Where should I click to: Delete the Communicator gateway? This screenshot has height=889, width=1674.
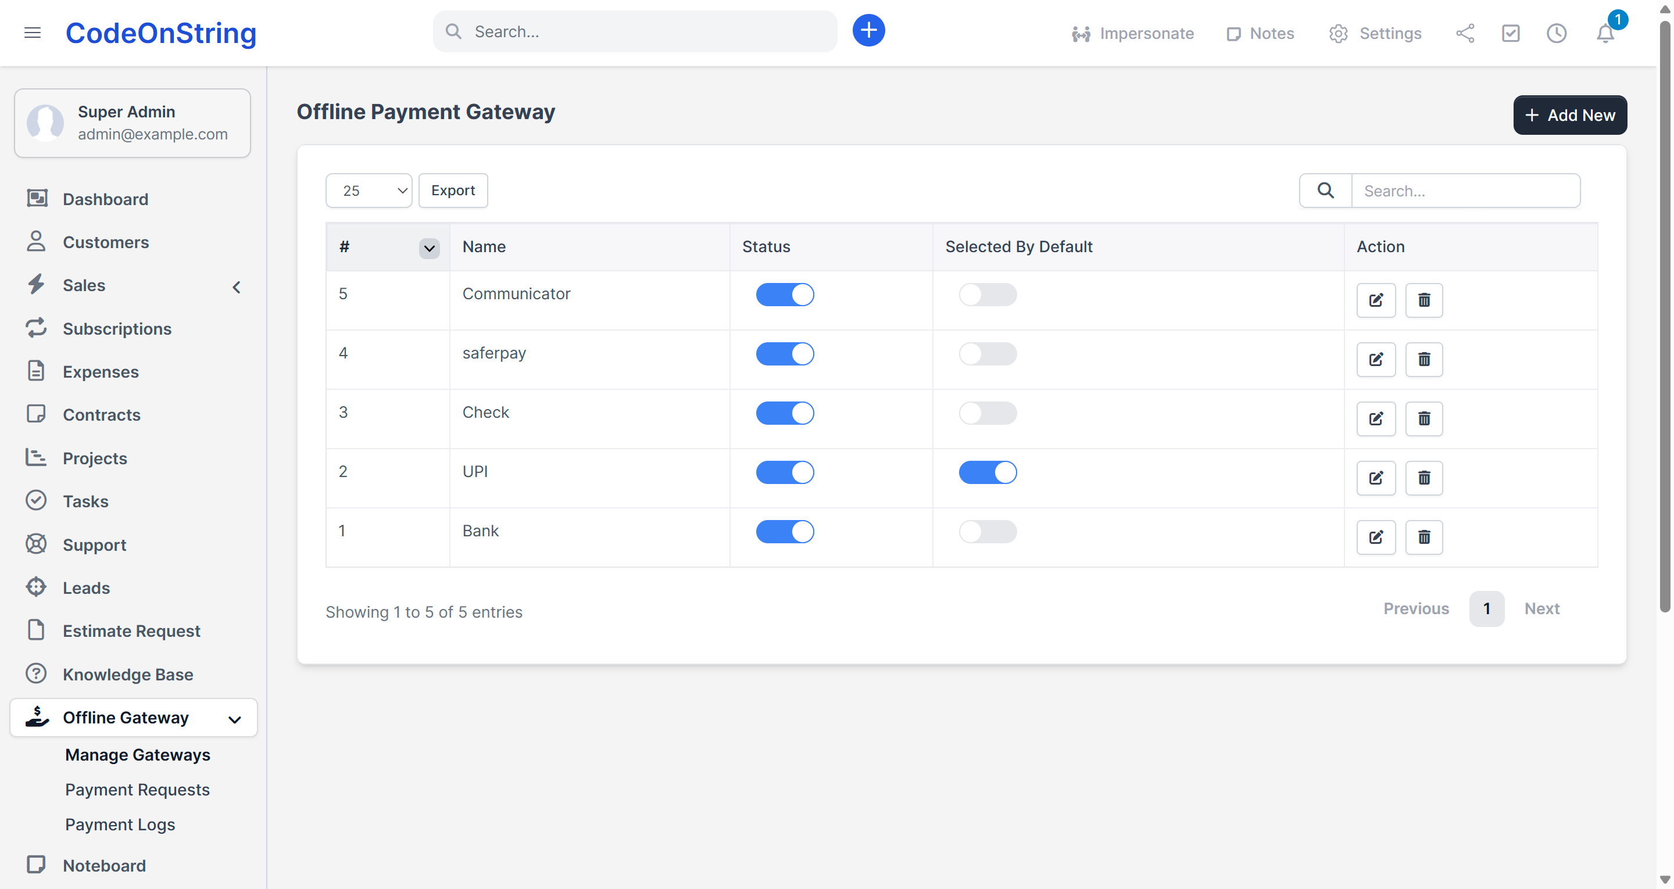pyautogui.click(x=1424, y=300)
